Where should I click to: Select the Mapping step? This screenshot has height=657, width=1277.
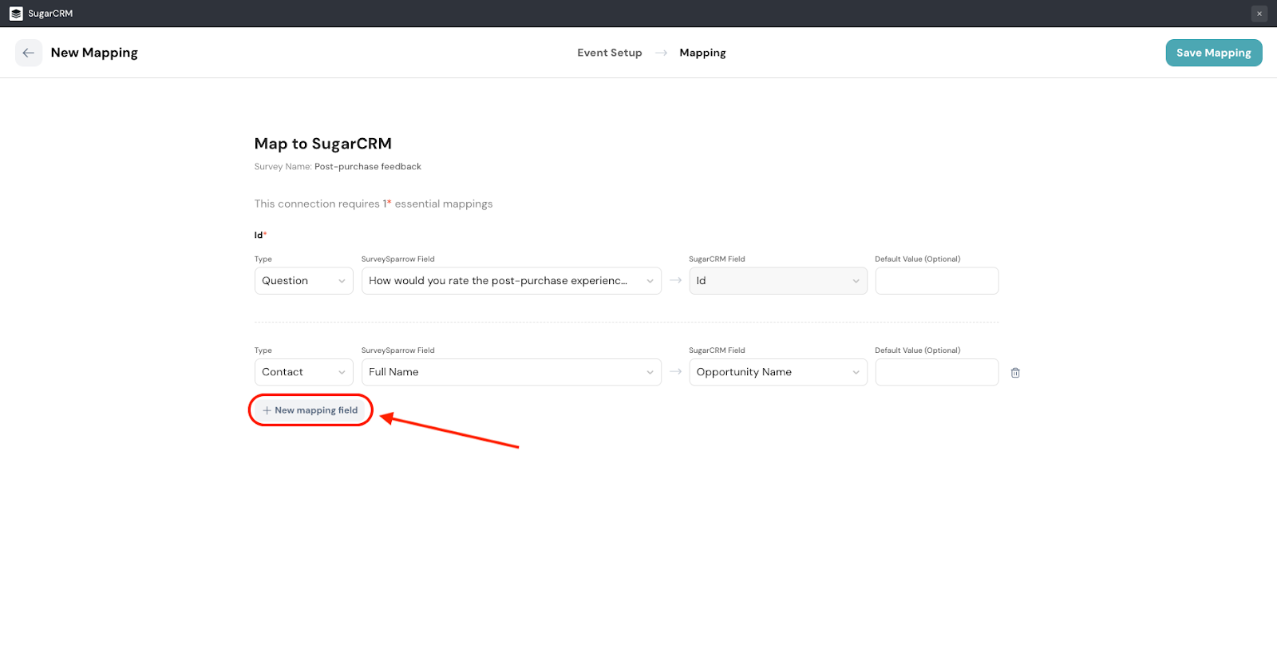702,53
